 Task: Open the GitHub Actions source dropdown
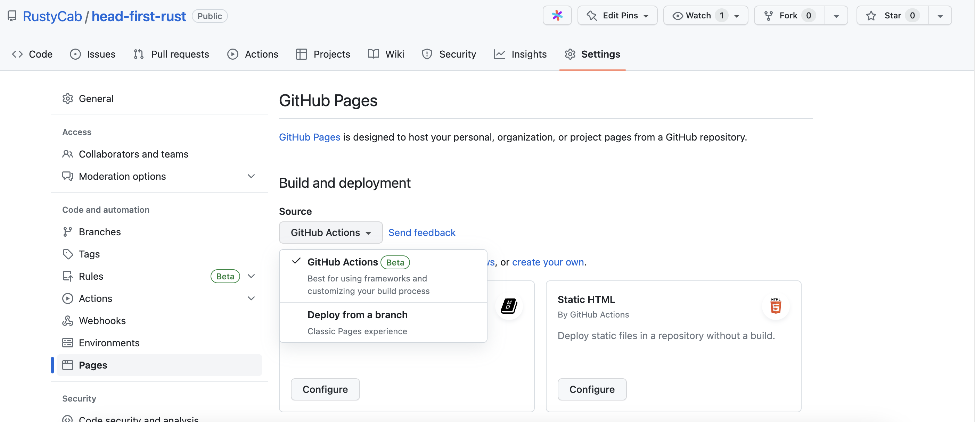tap(330, 232)
